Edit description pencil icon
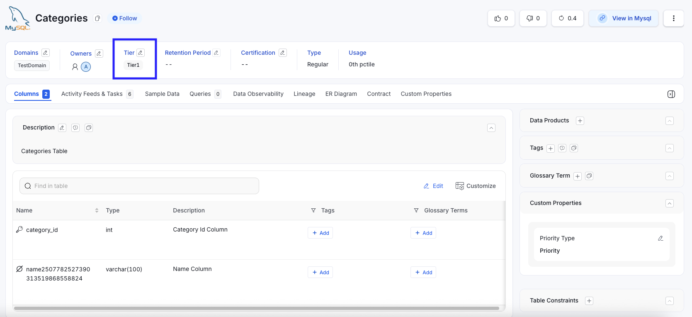692x317 pixels. pos(62,128)
